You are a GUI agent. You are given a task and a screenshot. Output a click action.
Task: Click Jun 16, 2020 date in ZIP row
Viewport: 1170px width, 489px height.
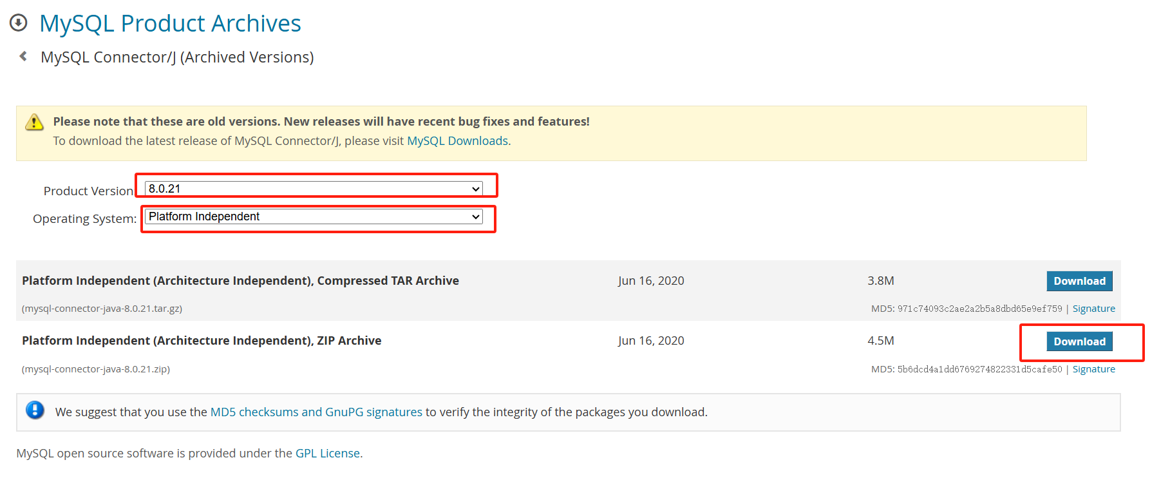[x=650, y=341]
